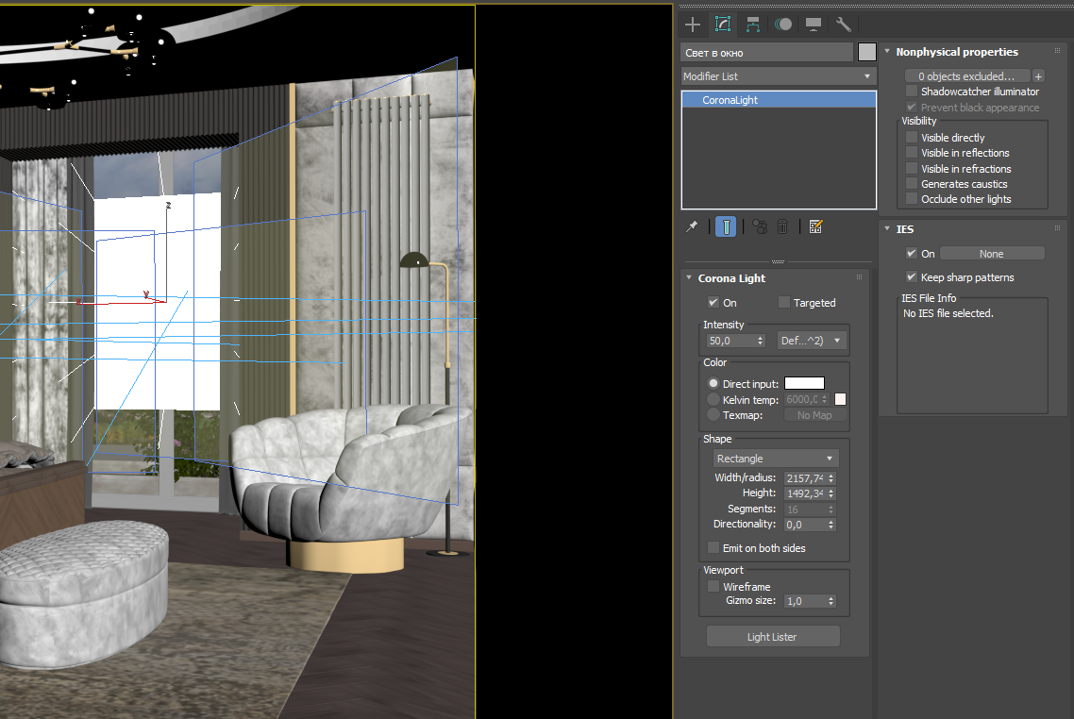The height and width of the screenshot is (719, 1074).
Task: Switch to the Hierarchy panel icon
Action: 753,25
